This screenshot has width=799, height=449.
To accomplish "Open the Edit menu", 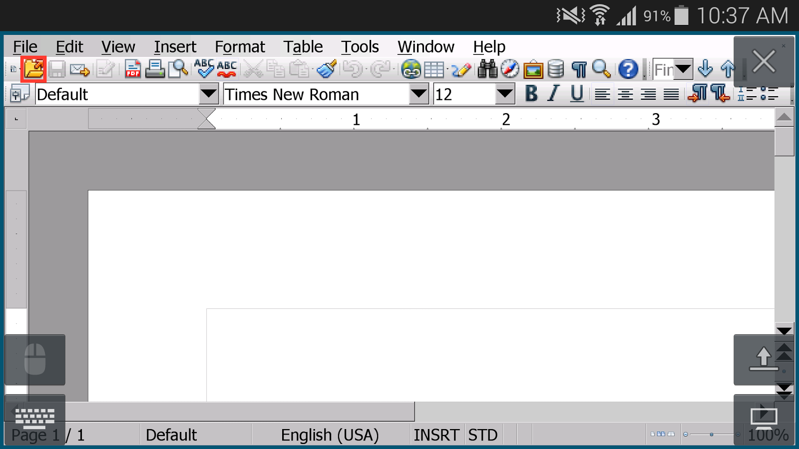I will (69, 47).
